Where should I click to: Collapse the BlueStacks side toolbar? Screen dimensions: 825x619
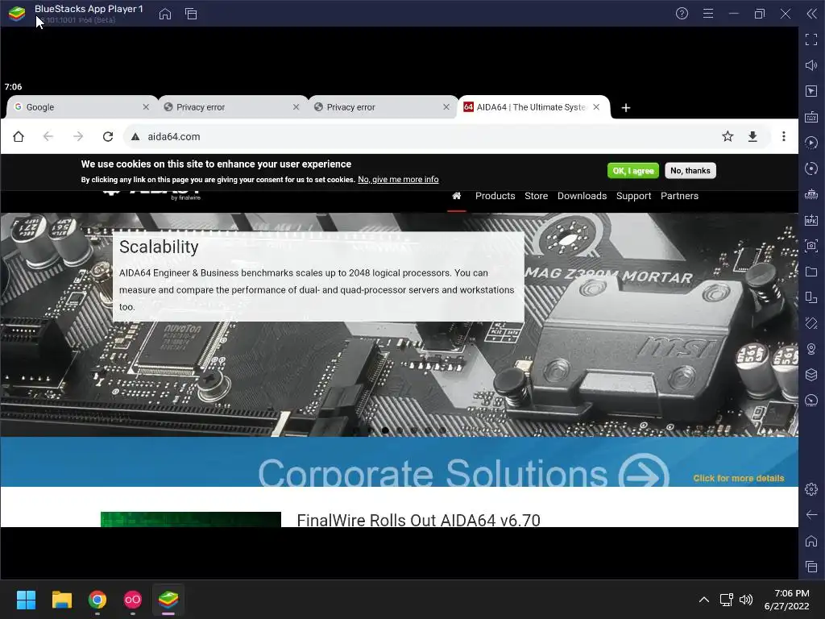[x=812, y=14]
